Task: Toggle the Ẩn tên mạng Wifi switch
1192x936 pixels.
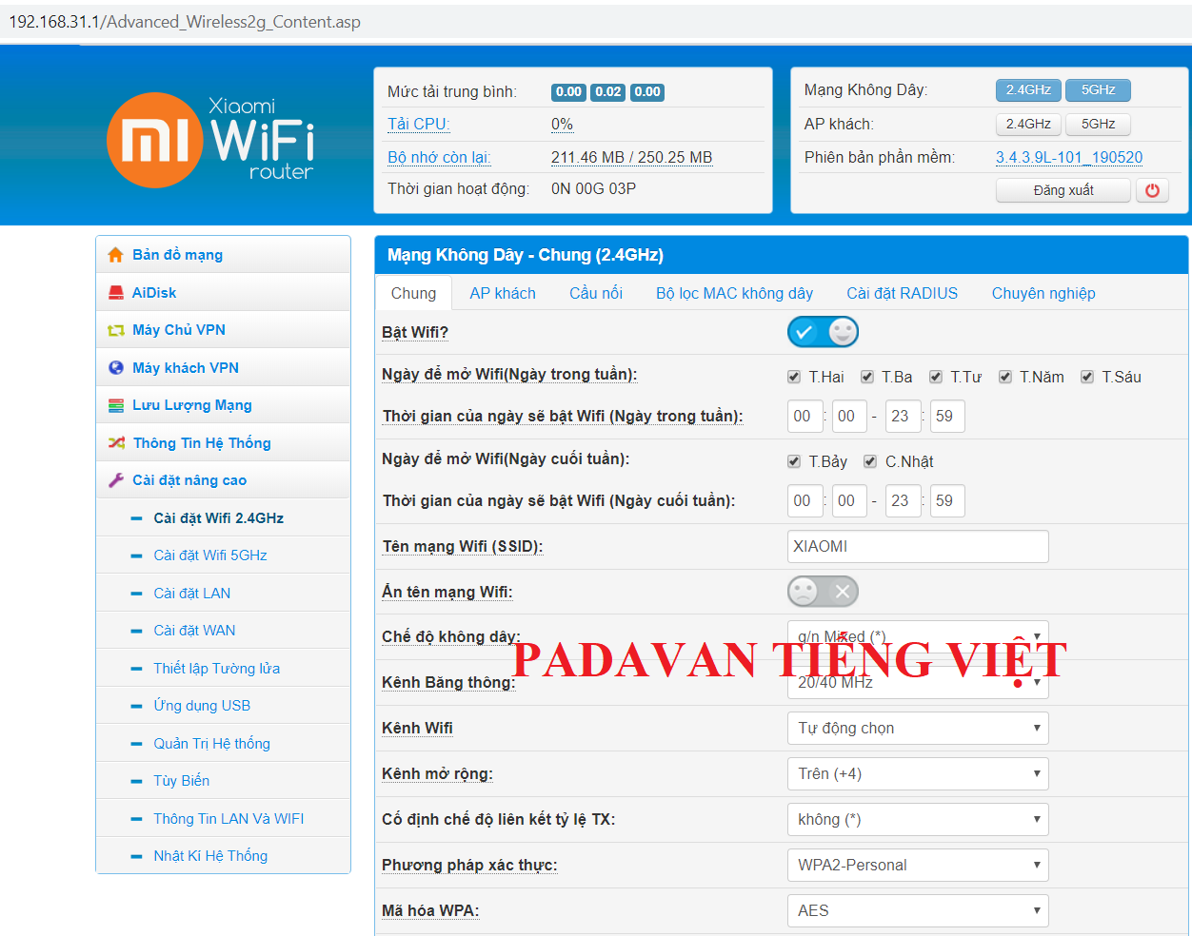Action: coord(823,592)
